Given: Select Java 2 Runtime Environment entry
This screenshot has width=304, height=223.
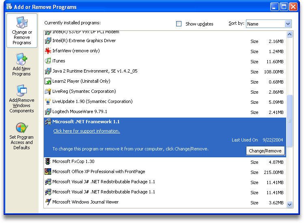Looking at the screenshot, I should (95, 71).
